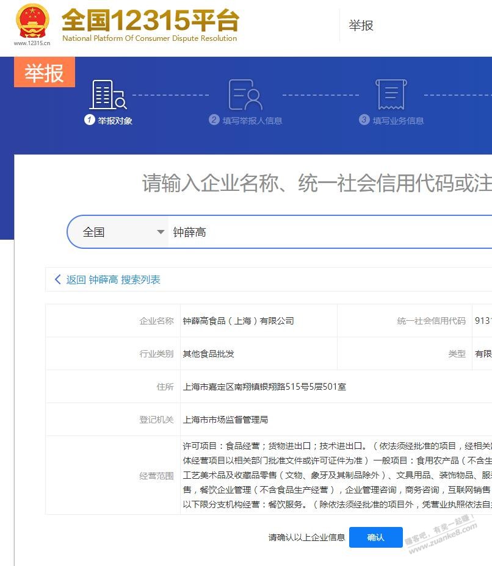
Task: Click the 全国12315平台 title logo
Action: (x=150, y=25)
